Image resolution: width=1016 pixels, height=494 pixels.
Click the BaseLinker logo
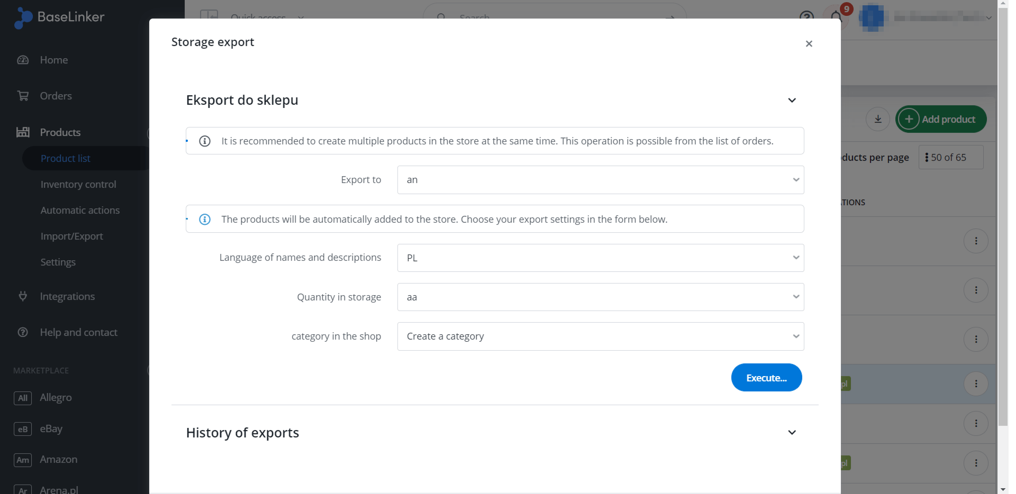click(x=59, y=17)
